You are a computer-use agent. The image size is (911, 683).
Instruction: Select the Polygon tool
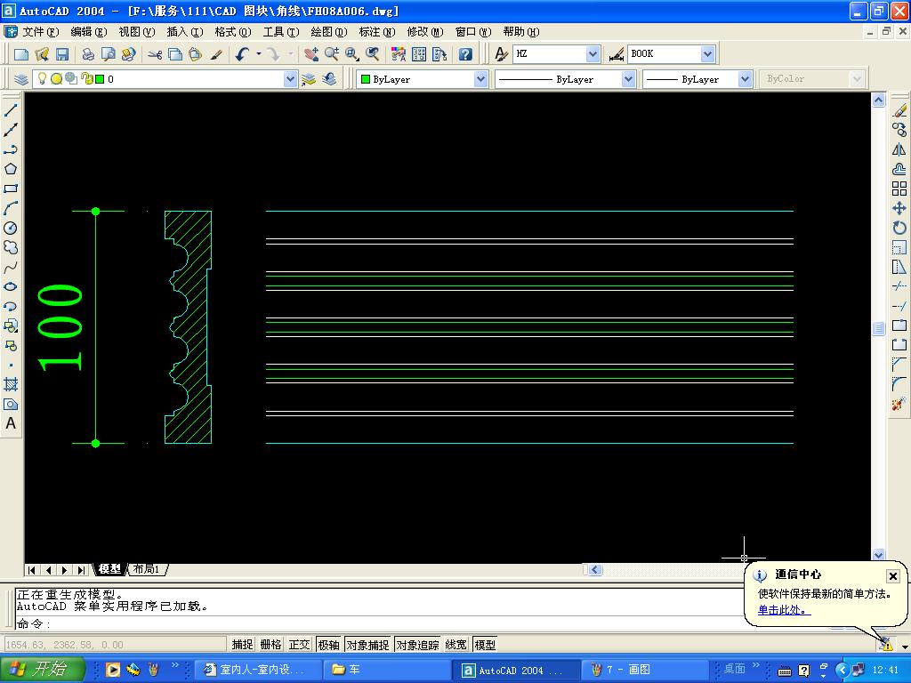point(11,169)
